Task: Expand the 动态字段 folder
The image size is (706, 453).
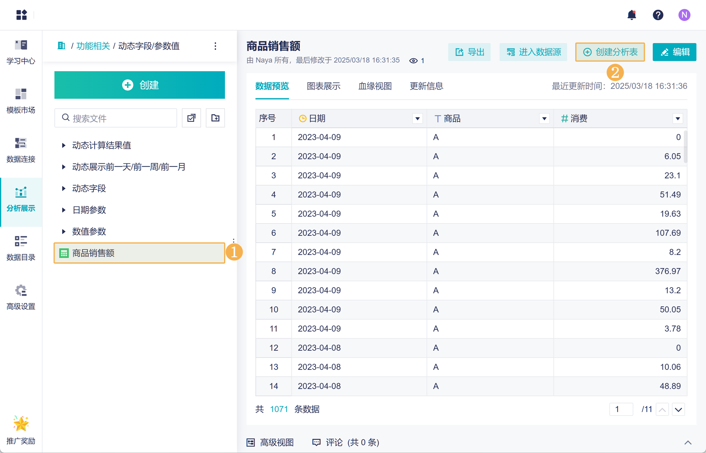Action: (x=64, y=189)
